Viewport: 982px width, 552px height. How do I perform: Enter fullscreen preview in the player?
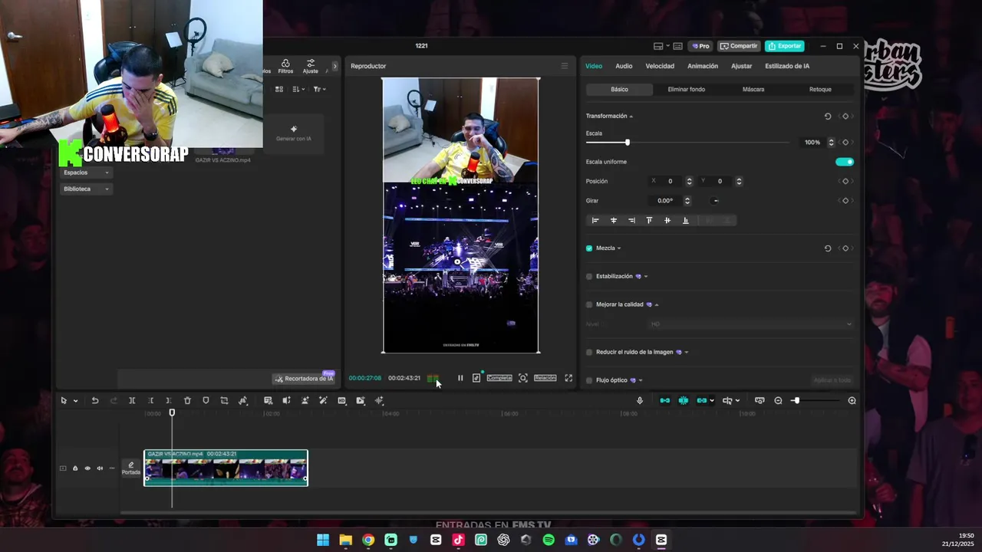(x=568, y=378)
